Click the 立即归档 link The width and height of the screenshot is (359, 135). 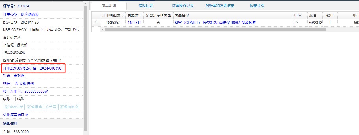coord(27,84)
